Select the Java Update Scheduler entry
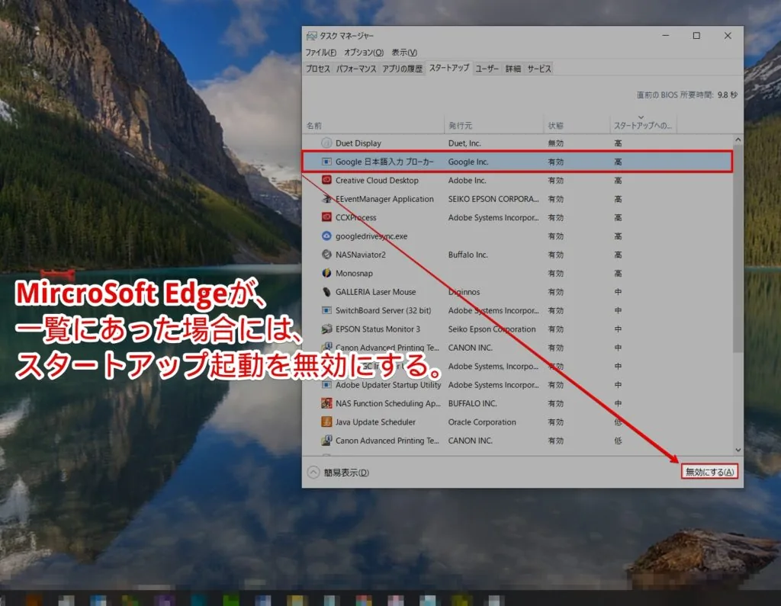 pos(375,422)
